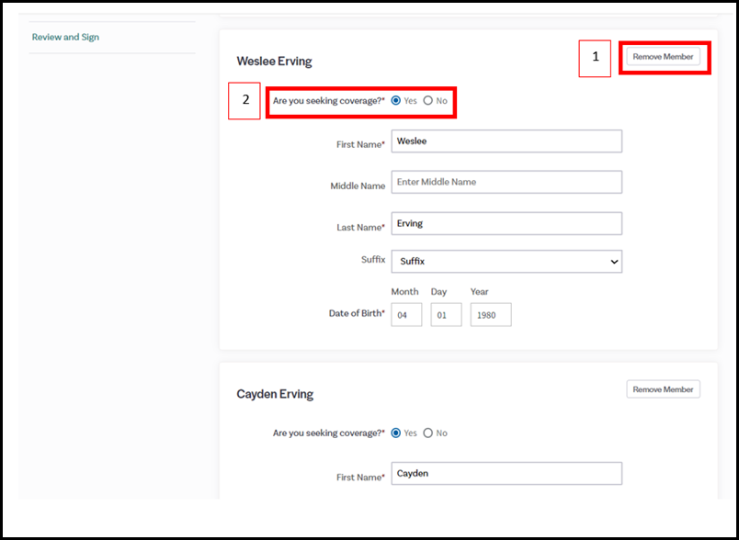Remove member Cayden Erving
739x540 pixels.
664,389
